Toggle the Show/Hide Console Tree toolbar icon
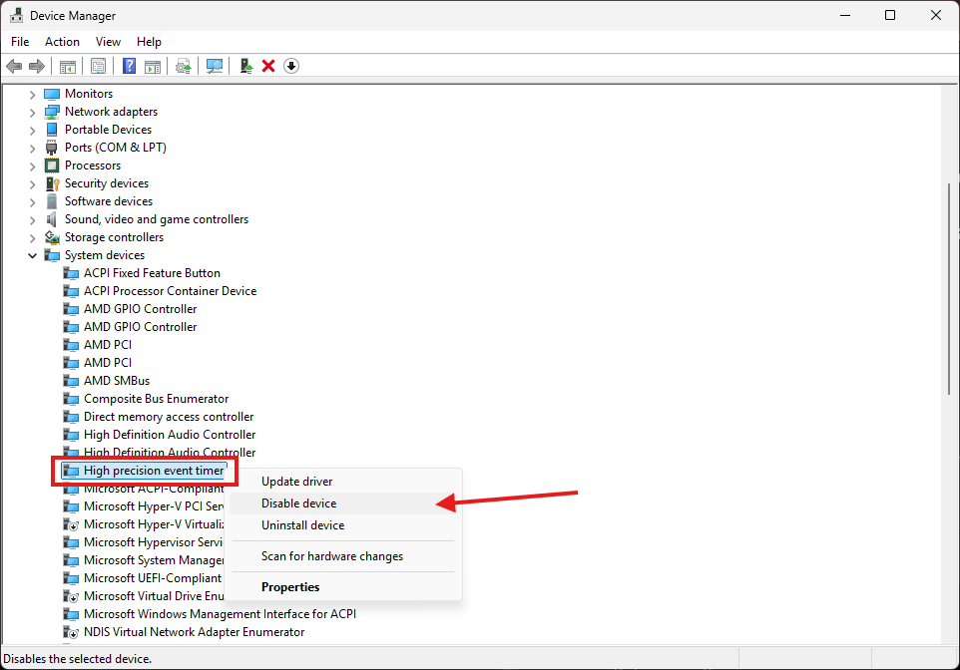 point(67,66)
